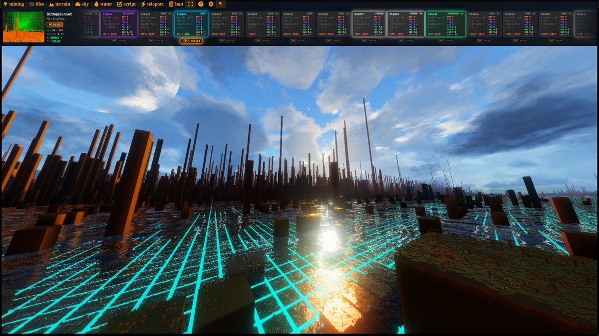
Task: Click the orange MINING status button
Action: 55,24
